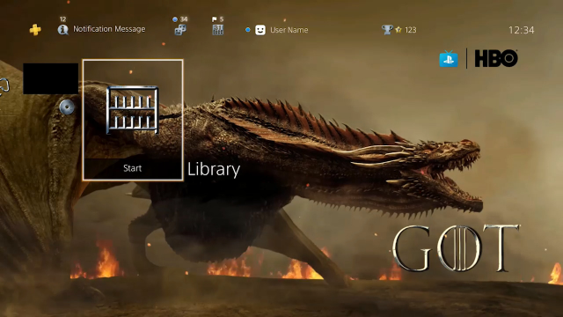Open the Events calendar icon
This screenshot has height=317, width=563.
[218, 30]
